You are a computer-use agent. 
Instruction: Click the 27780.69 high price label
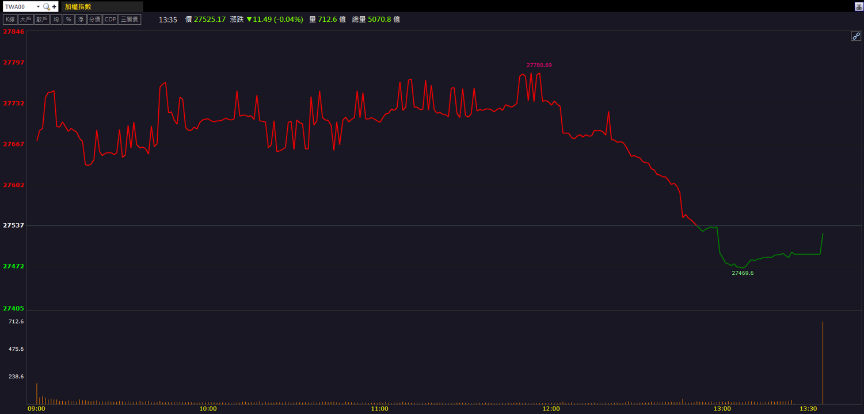pyautogui.click(x=539, y=66)
